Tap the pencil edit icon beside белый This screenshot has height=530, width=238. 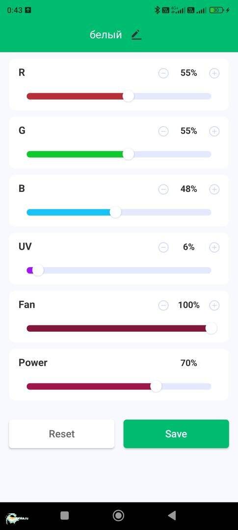[x=136, y=35]
